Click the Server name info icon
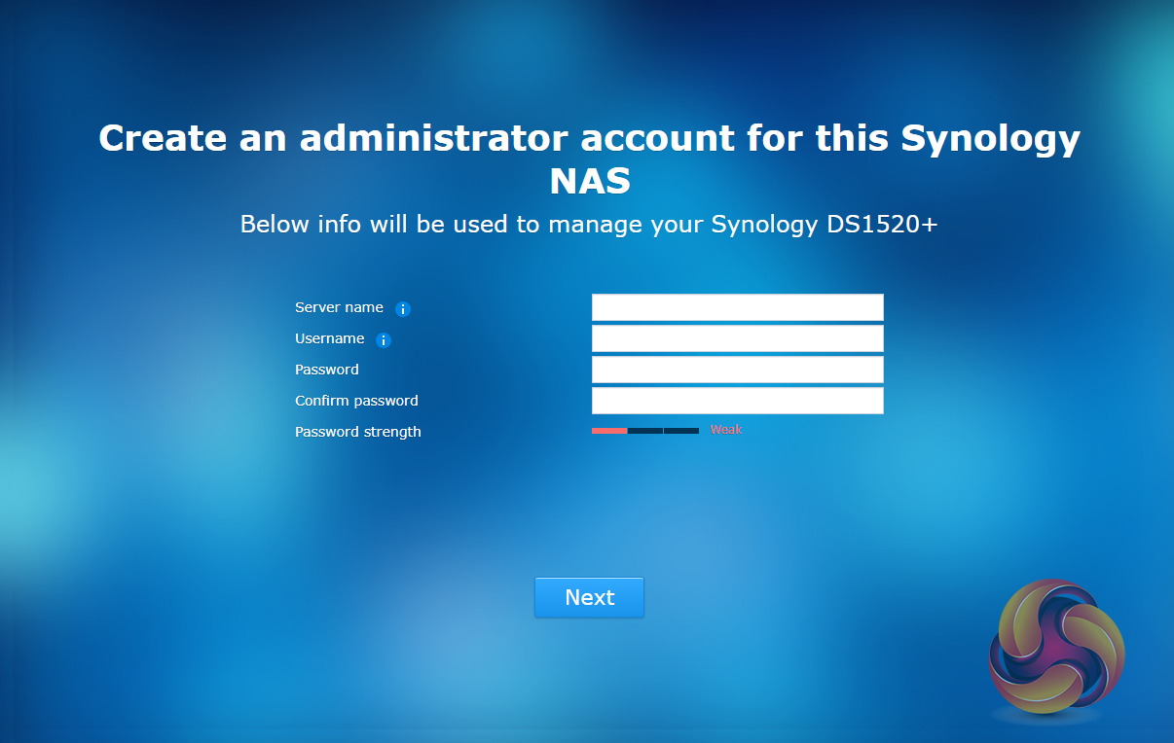Viewport: 1174px width, 743px height. (403, 309)
